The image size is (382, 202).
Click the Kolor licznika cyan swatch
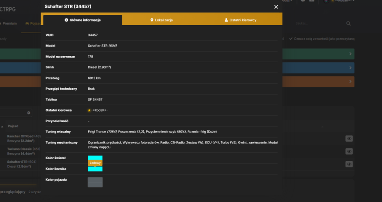coord(95,169)
